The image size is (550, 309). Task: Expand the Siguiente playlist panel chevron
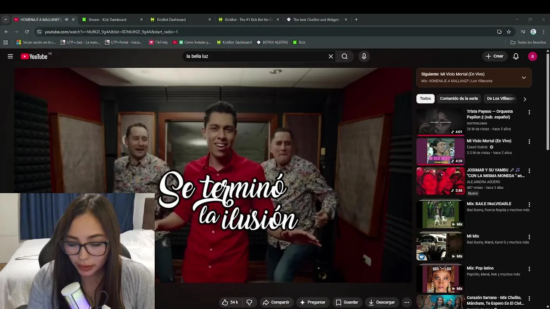[x=524, y=78]
